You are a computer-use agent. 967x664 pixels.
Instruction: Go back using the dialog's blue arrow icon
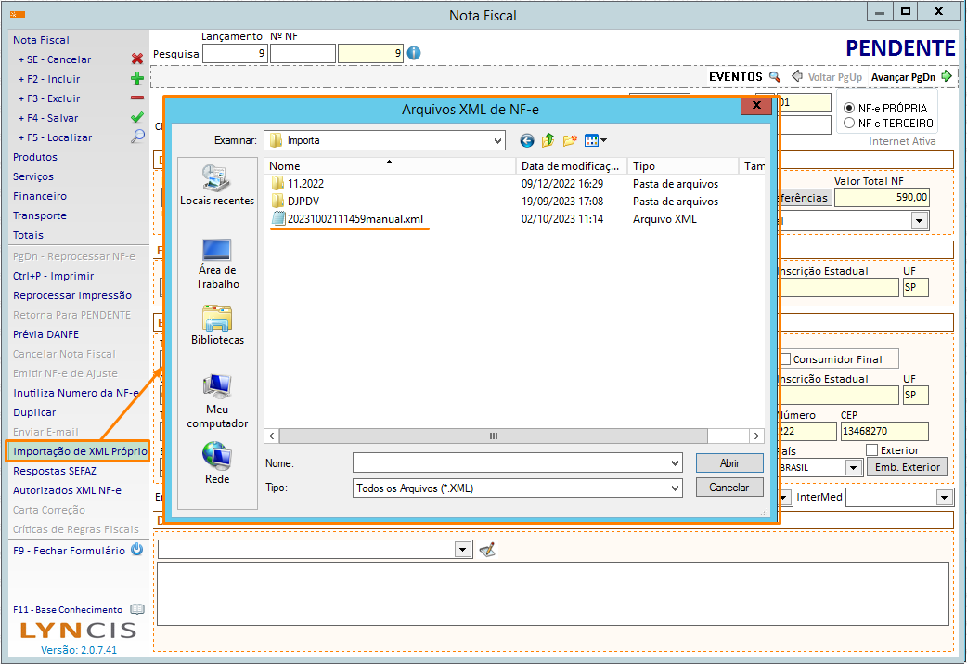click(527, 141)
